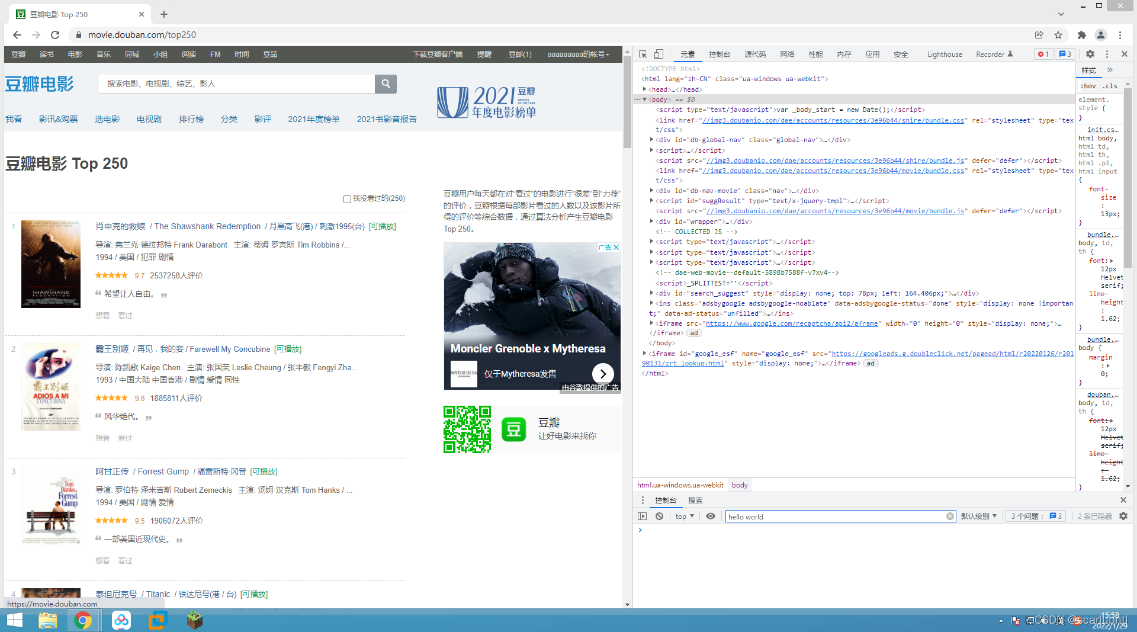This screenshot has height=632, width=1137.
Task: Expand the search_suggest div node
Action: click(651, 293)
